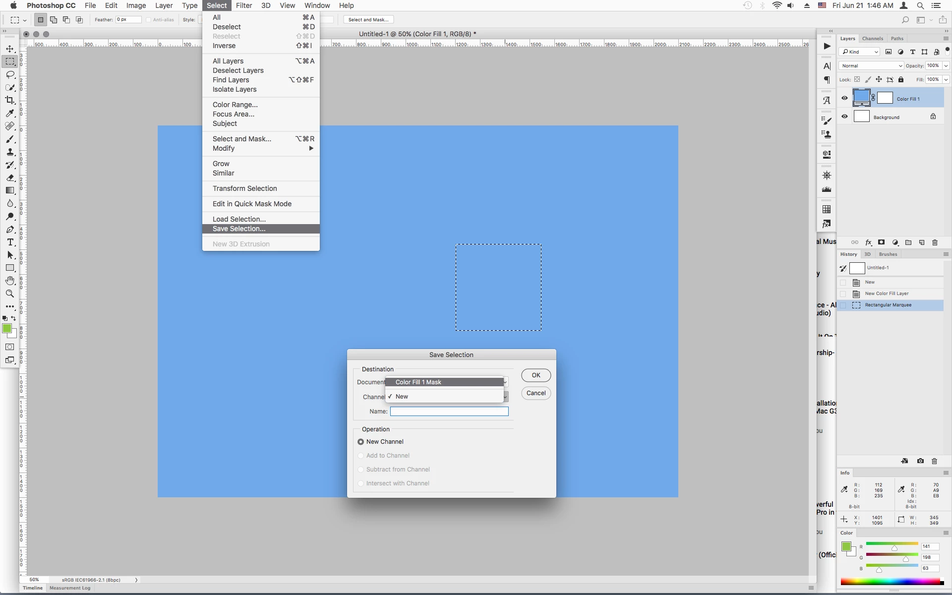The width and height of the screenshot is (952, 595).
Task: Select the Move tool
Action: (10, 49)
